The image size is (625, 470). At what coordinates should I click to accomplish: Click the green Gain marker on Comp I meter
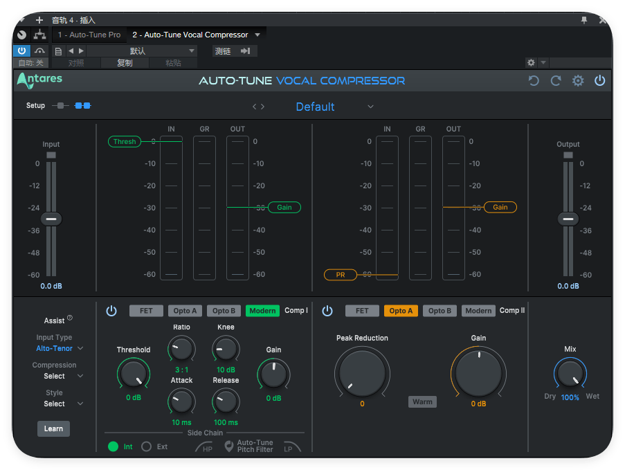coord(284,207)
